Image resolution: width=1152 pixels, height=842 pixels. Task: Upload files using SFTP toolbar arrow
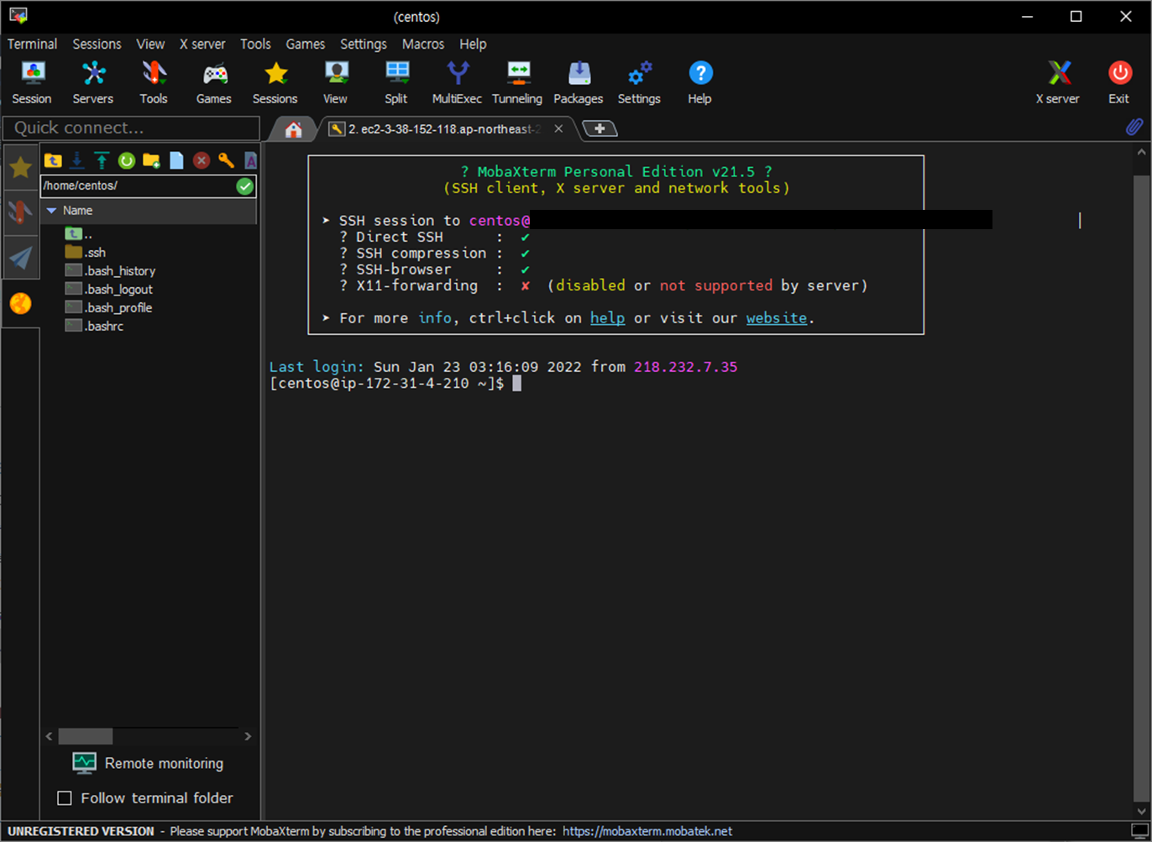click(102, 160)
